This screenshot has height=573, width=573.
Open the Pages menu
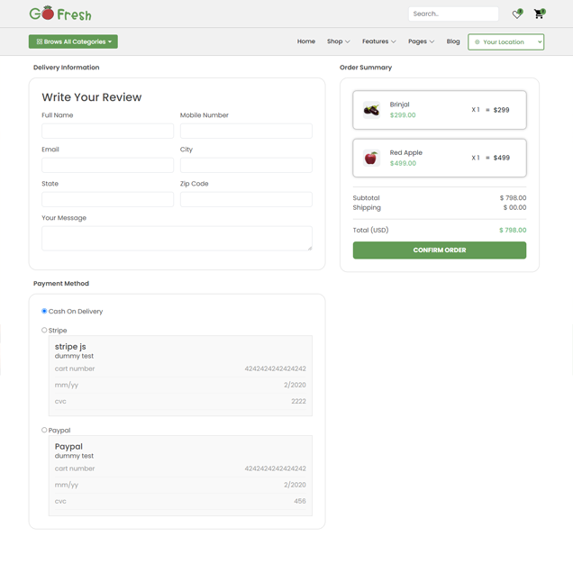tap(421, 41)
